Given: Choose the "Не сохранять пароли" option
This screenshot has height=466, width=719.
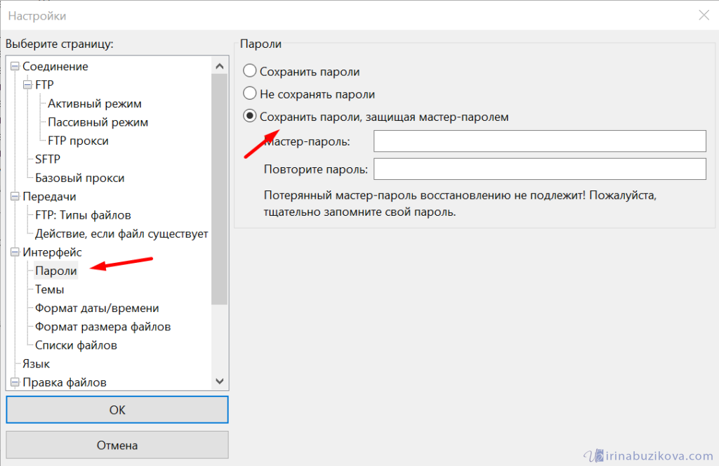Looking at the screenshot, I should coord(249,93).
